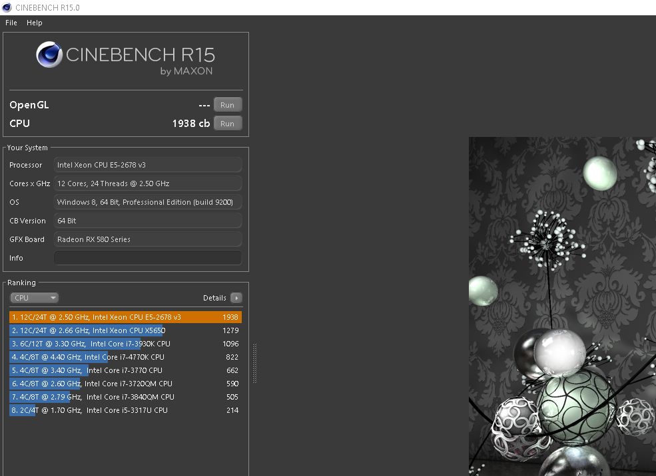The image size is (656, 476).
Task: Run the CPU benchmark
Action: coord(228,124)
